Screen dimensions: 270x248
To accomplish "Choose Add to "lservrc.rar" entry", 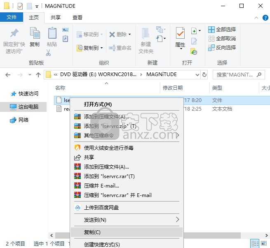I will tap(127, 176).
